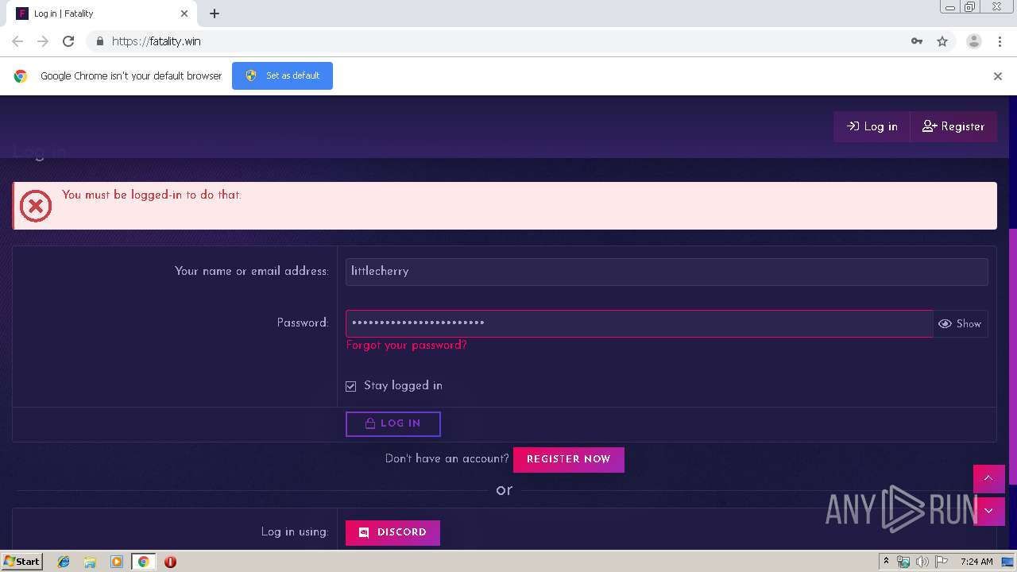The width and height of the screenshot is (1017, 572).
Task: Reload the page with the refresh icon
Action: (68, 41)
